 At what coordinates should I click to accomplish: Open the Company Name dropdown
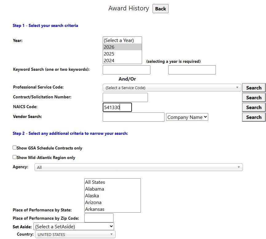click(187, 117)
